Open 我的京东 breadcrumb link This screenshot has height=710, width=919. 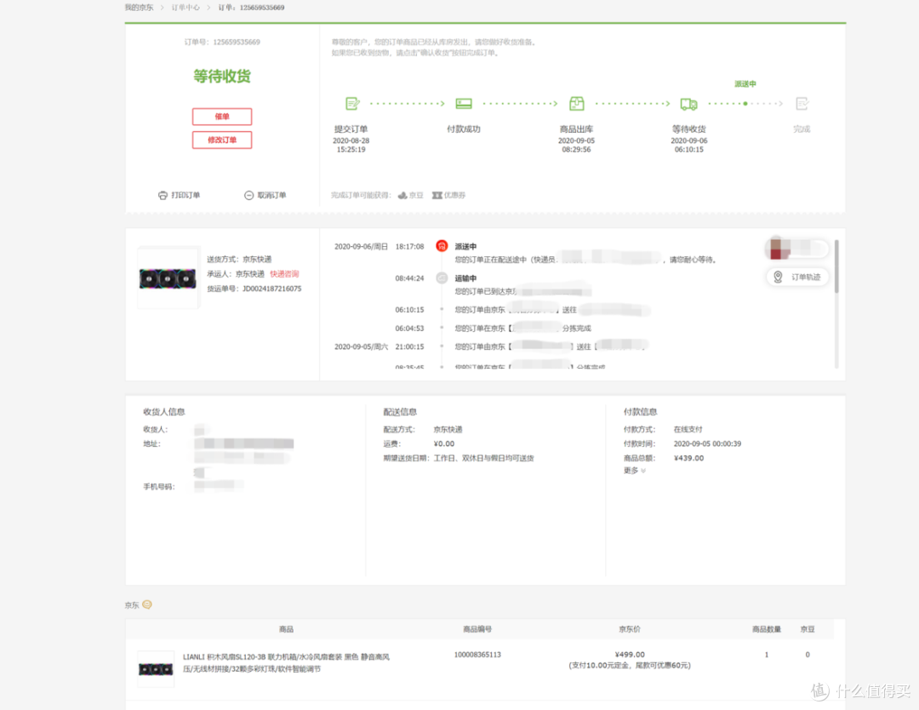[x=139, y=8]
